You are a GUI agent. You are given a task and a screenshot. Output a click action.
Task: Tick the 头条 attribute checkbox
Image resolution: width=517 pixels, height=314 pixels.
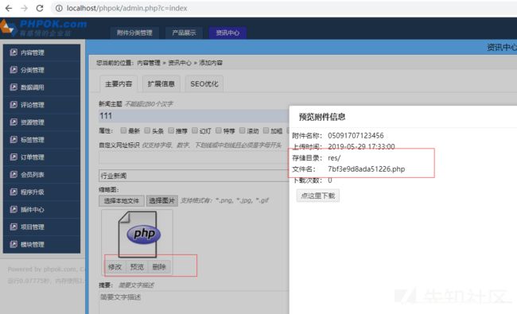pos(147,130)
